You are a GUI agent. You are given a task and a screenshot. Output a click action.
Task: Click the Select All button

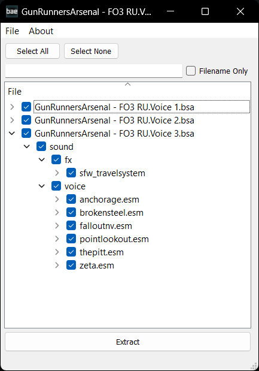(32, 51)
